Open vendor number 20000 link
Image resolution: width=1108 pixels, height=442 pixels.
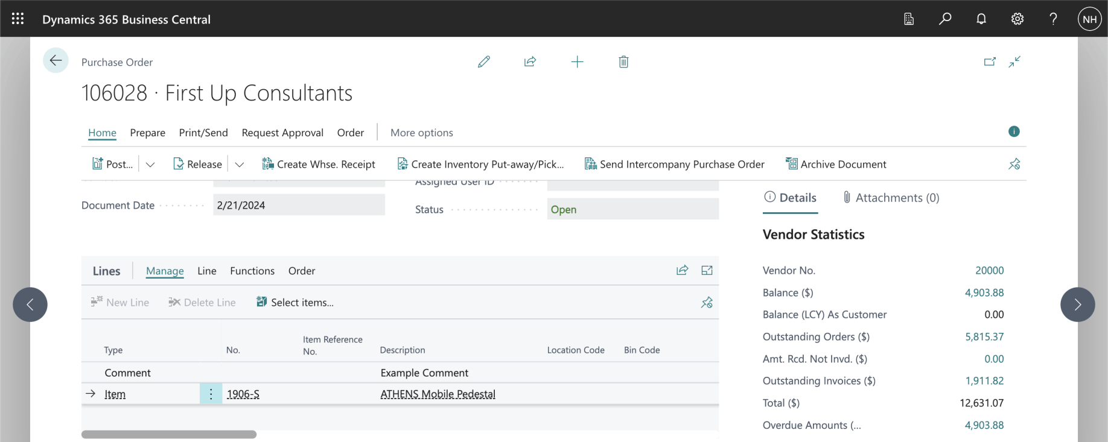click(989, 270)
